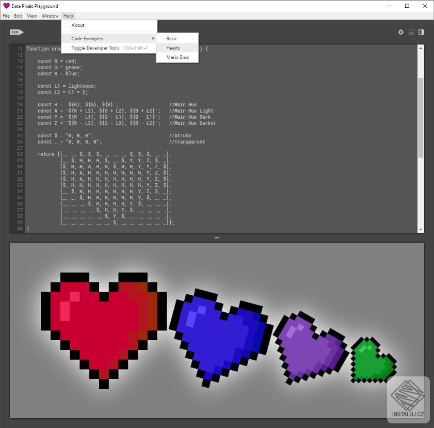This screenshot has width=434, height=428.
Task: Open the View menu
Action: click(32, 16)
